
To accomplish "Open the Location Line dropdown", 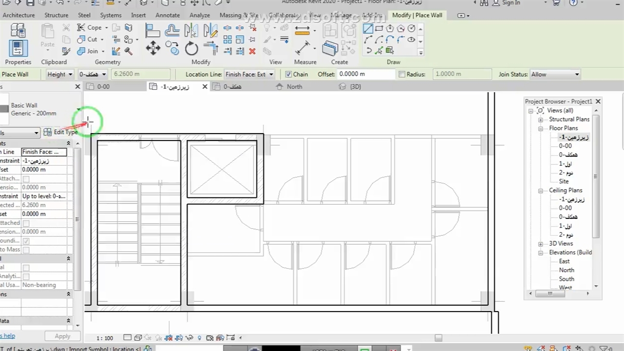I will [249, 74].
